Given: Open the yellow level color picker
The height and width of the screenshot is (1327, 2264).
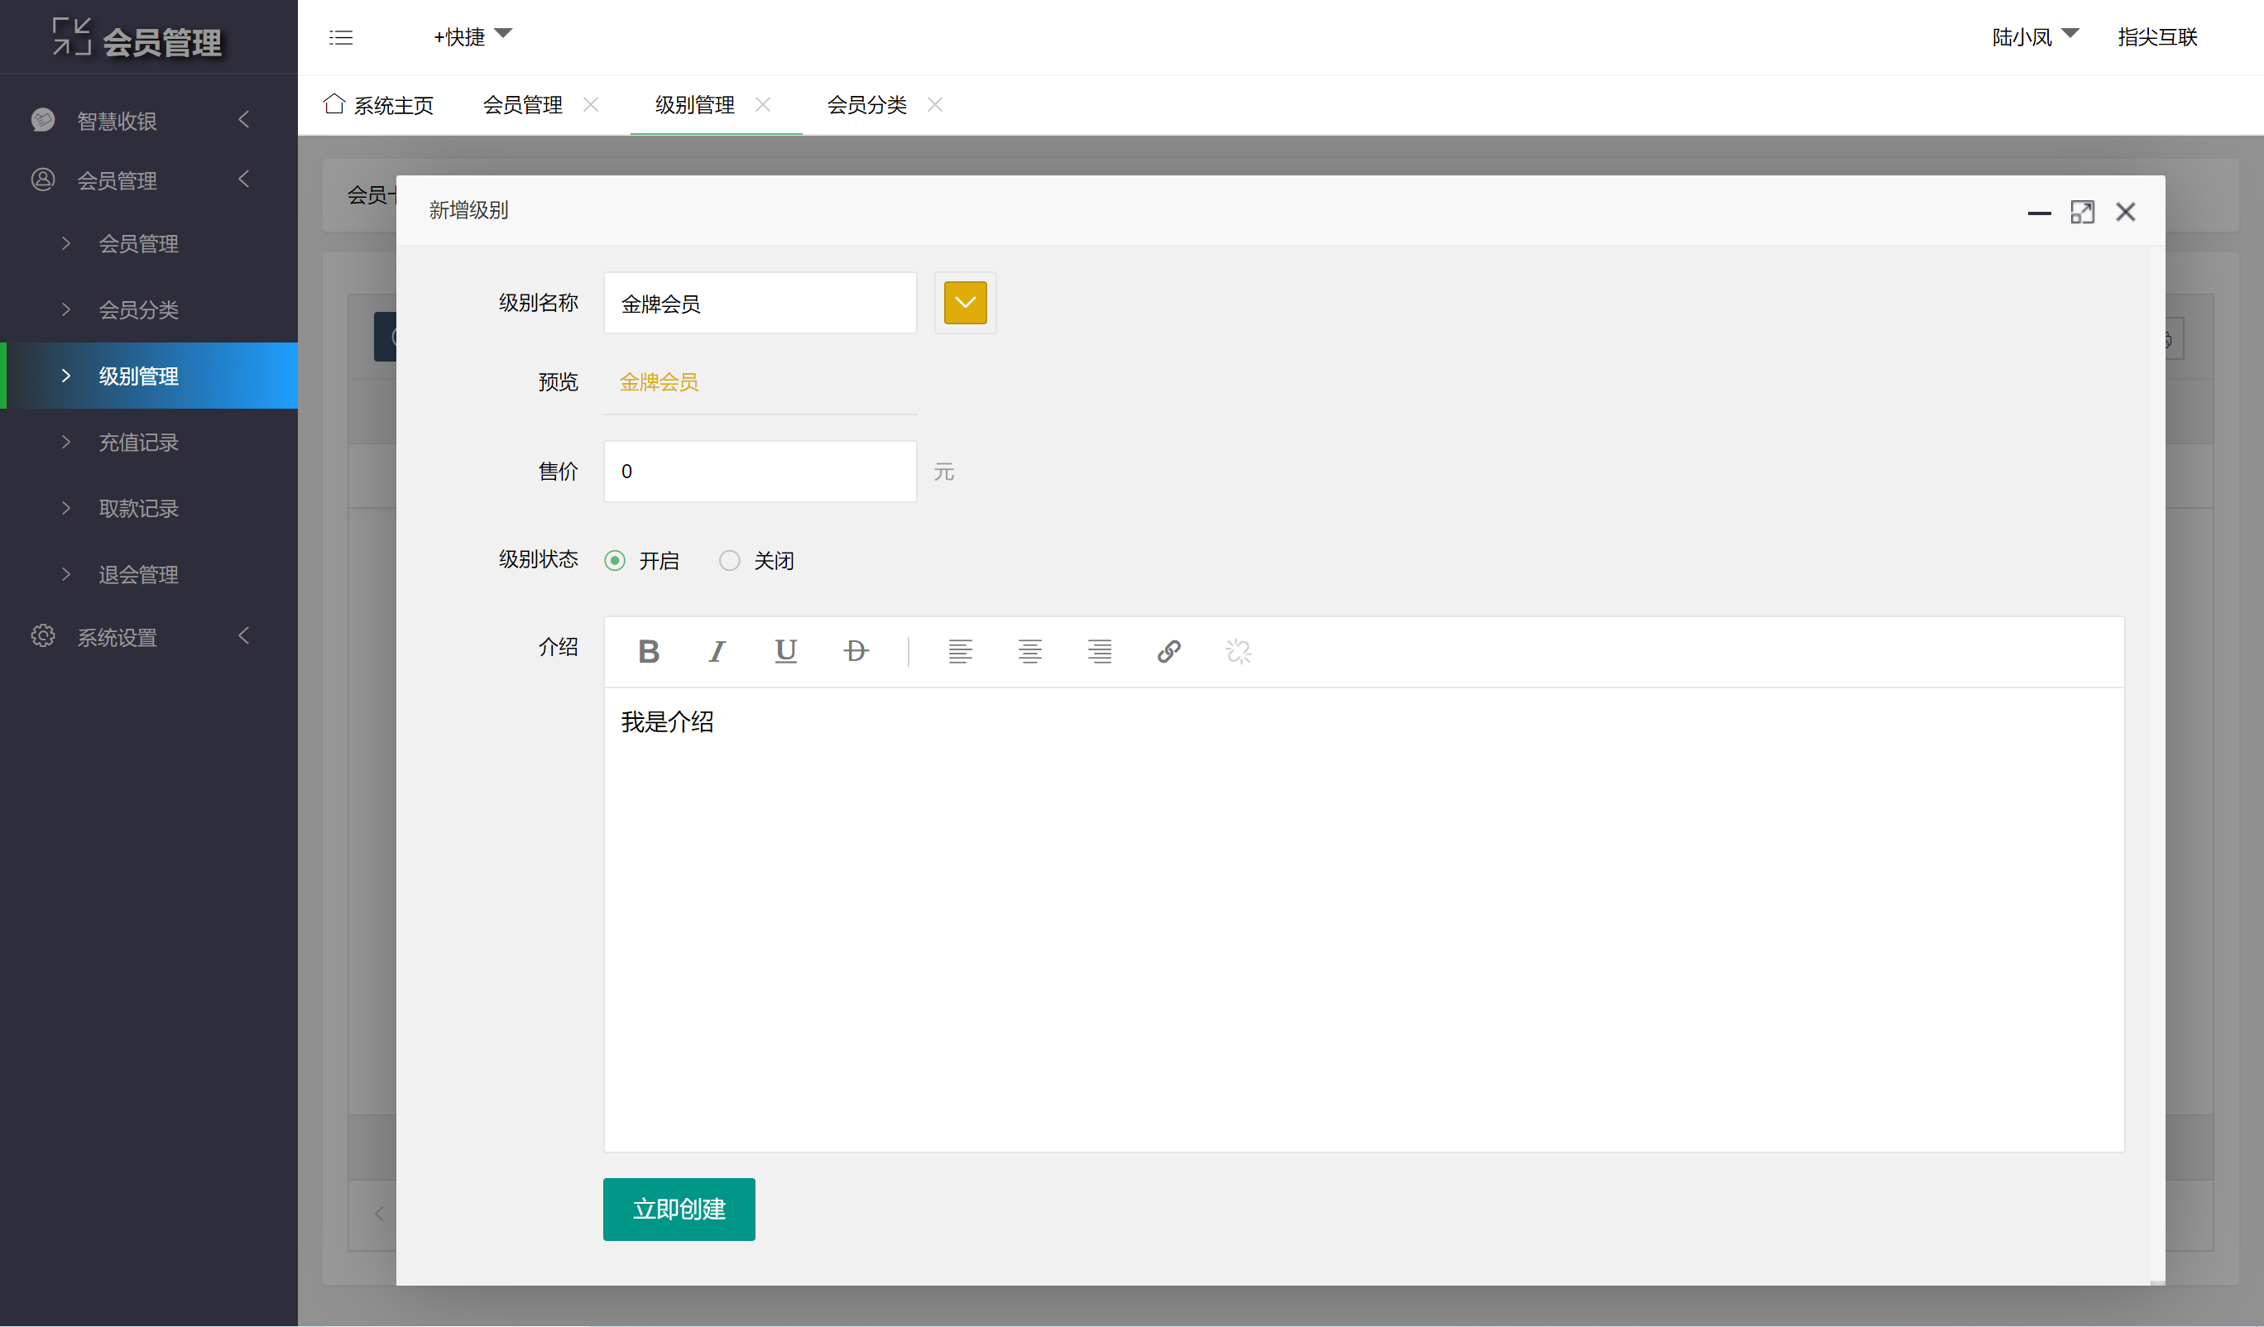Looking at the screenshot, I should coord(966,303).
